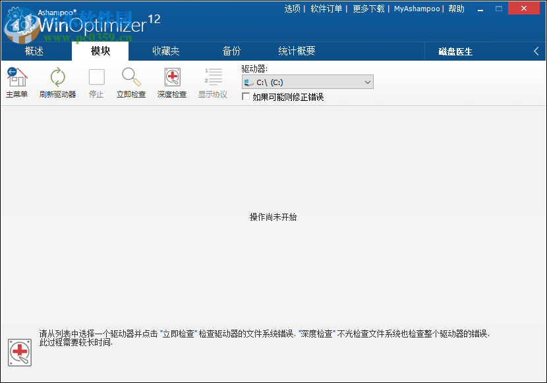Click the 刷新驱动器 refresh icon
Viewport: 547px width, 383px height.
(x=57, y=78)
